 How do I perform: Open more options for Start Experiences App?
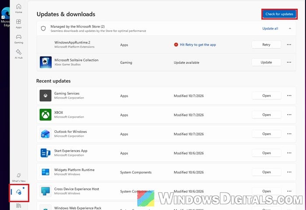tap(289, 153)
